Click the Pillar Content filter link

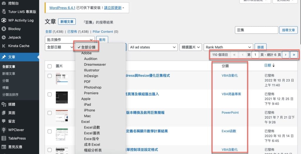103,32
